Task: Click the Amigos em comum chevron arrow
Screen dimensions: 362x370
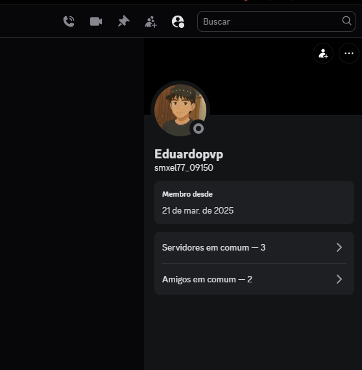Action: pyautogui.click(x=339, y=279)
